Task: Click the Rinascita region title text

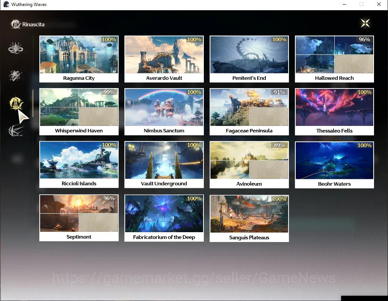Action: tap(33, 24)
